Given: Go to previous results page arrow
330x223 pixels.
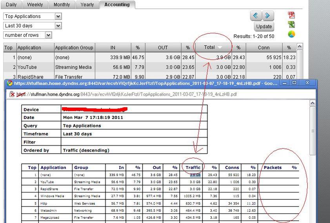Looking at the screenshot, I should (256, 16).
